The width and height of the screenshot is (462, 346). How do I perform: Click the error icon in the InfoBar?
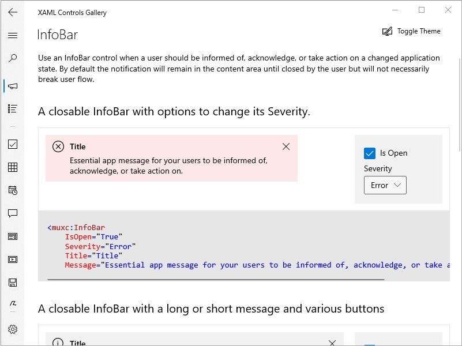[58, 146]
